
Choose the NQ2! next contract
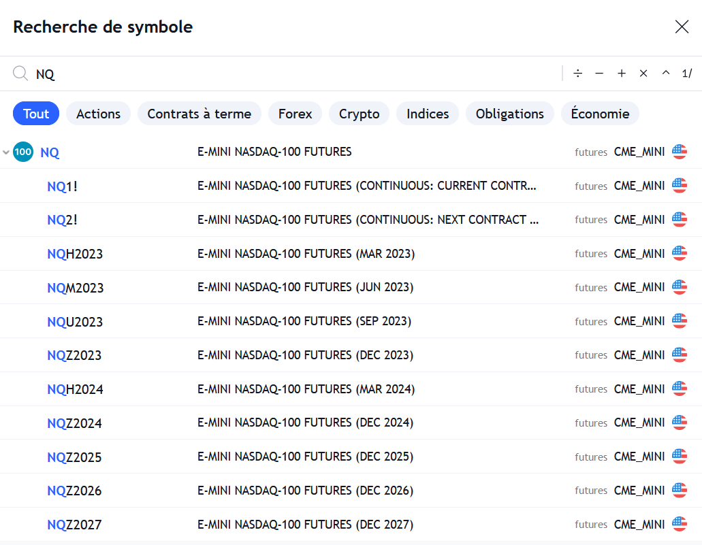(62, 220)
